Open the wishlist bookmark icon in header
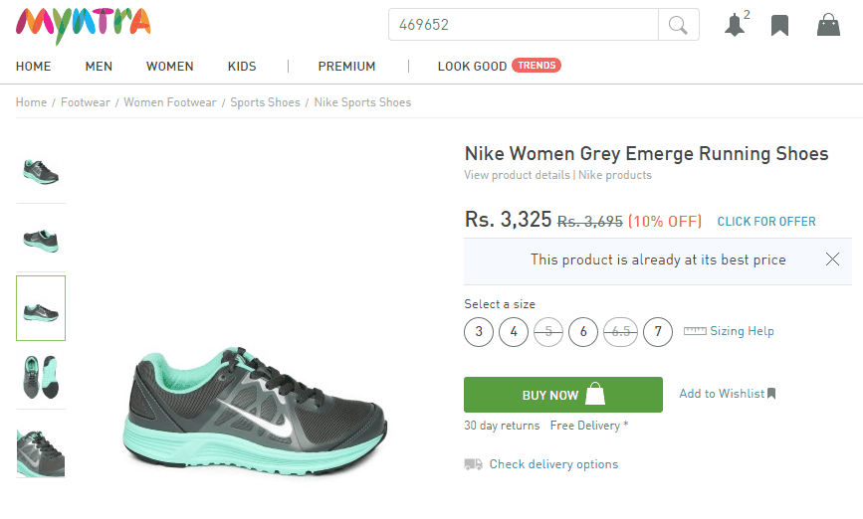Screen dimensions: 863x519 pos(779,25)
